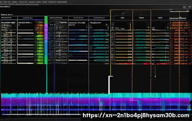Select the first header in the yellow-outlined panel
Viewport: 192px width, 121px height.
pyautogui.click(x=122, y=18)
